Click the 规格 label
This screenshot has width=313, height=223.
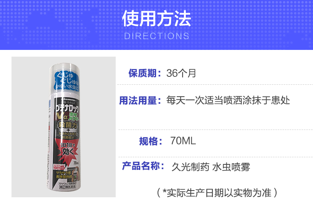click(x=151, y=141)
